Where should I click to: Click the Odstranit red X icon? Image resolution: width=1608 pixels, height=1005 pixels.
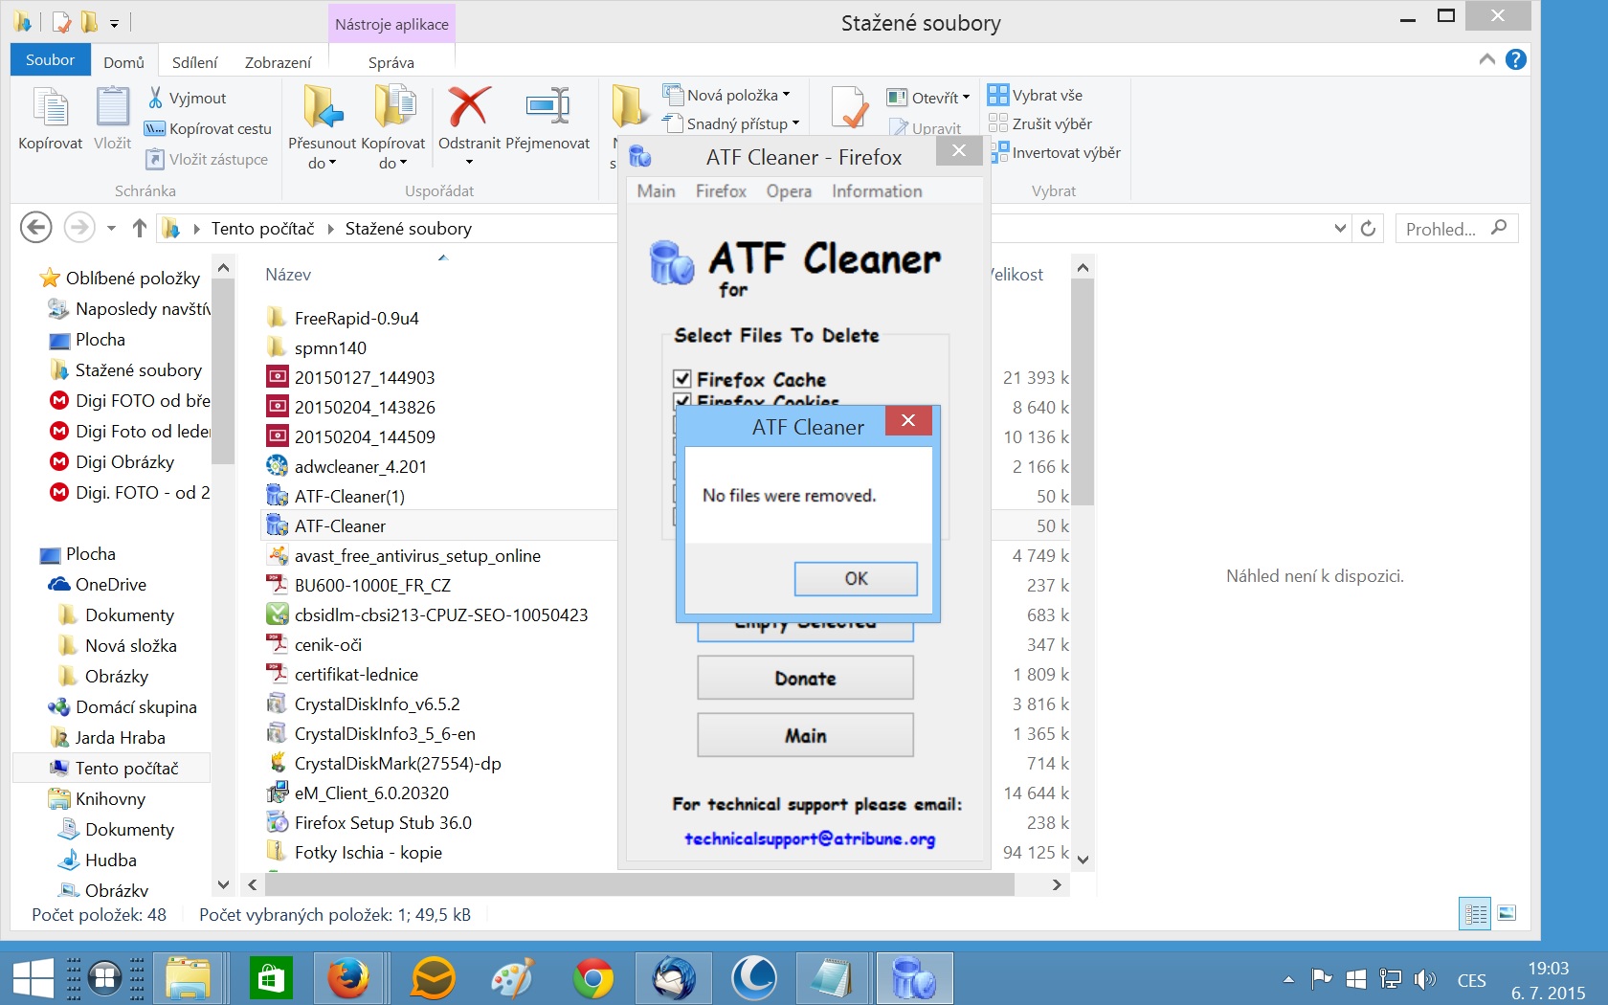tap(469, 106)
